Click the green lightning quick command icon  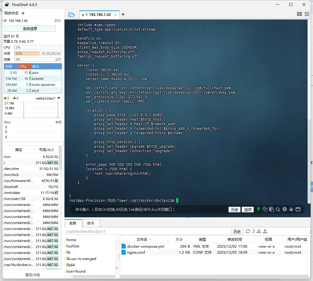258,209
